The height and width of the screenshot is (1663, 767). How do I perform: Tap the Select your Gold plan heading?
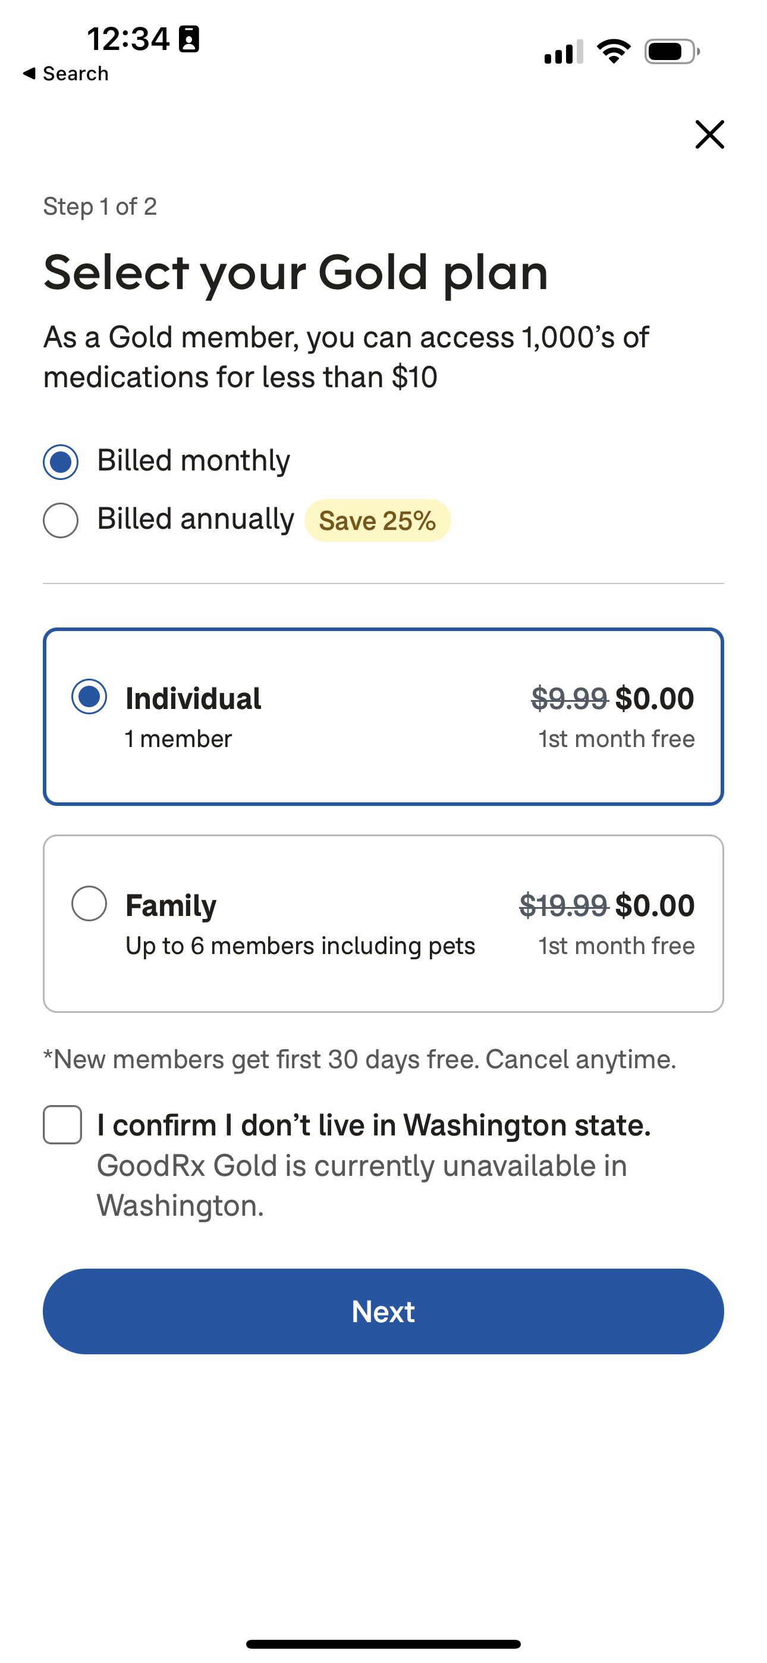click(296, 272)
